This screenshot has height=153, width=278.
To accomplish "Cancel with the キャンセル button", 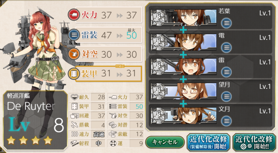I will [165, 142].
